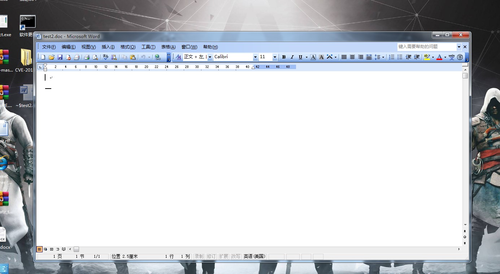Click the Print icon
500x274 pixels.
click(87, 57)
